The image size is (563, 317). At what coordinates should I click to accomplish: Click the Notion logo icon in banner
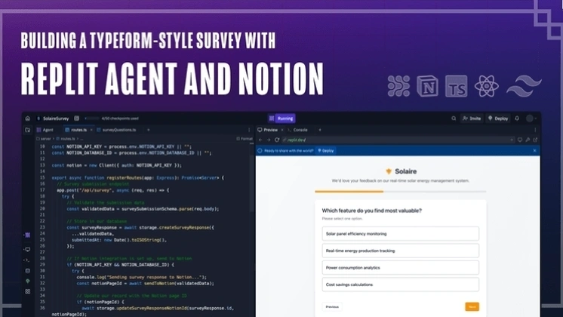click(428, 87)
